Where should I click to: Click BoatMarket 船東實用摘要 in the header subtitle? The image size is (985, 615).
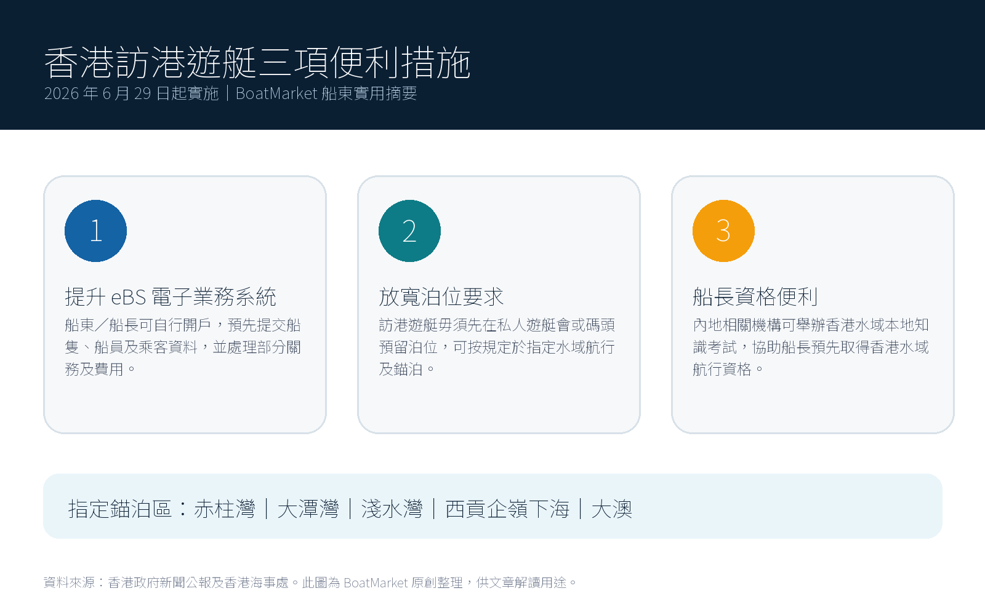pyautogui.click(x=326, y=93)
